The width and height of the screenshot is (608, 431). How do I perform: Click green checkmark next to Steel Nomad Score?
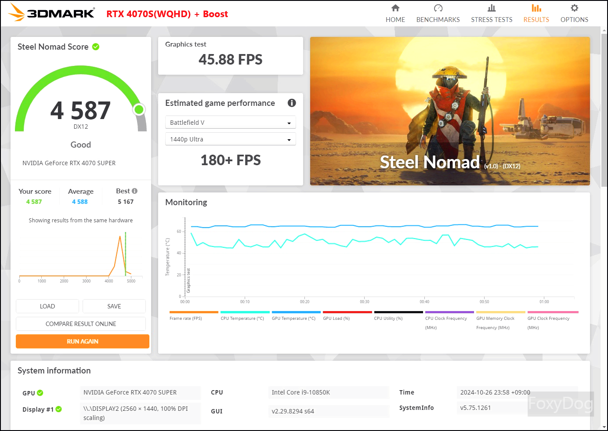point(96,47)
